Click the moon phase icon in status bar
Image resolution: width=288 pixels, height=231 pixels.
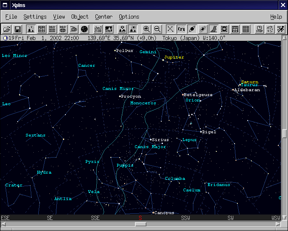tap(6, 38)
